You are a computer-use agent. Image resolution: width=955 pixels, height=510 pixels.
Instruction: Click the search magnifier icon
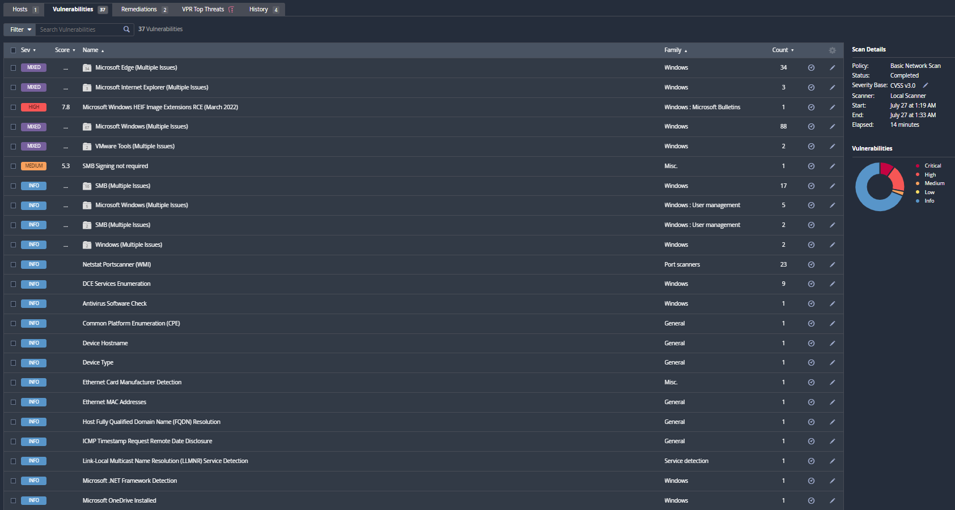pos(126,29)
